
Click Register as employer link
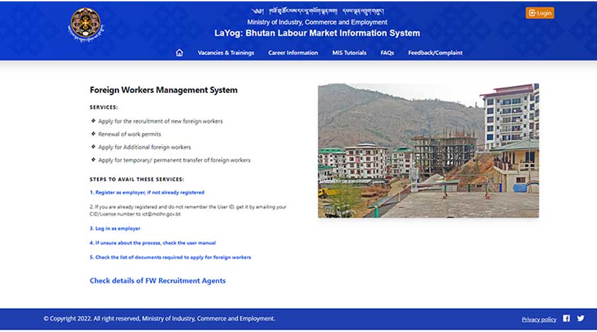(147, 193)
